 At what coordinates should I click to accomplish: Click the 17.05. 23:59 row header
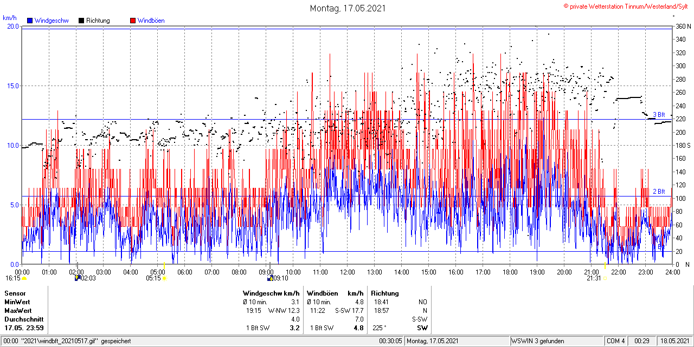24,328
